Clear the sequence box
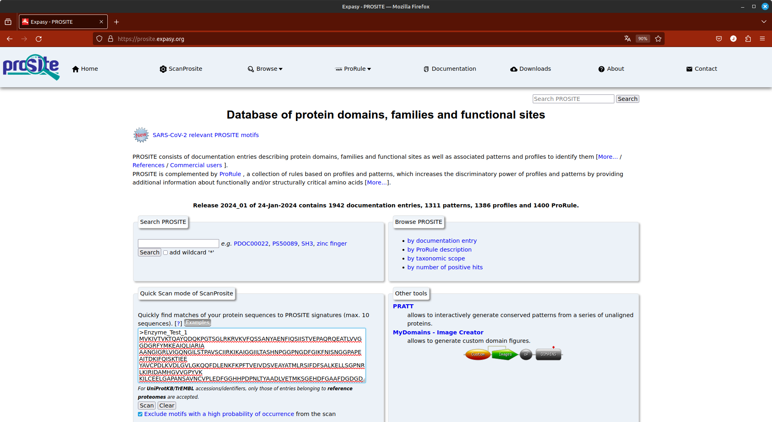 166,406
